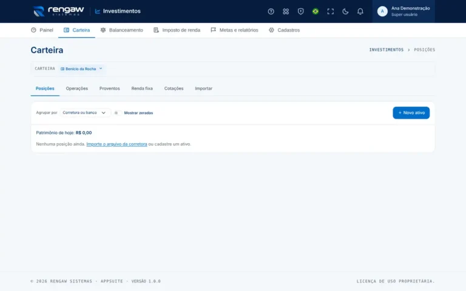
Task: Switch to dark mode moon icon
Action: tap(345, 12)
